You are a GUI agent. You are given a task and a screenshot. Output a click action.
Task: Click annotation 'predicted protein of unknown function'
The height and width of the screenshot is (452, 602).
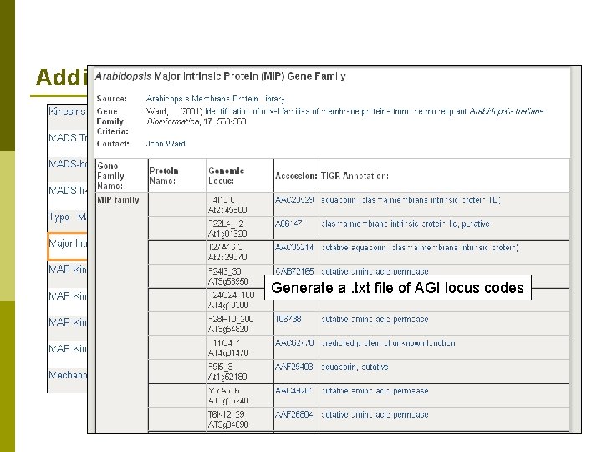click(x=388, y=343)
